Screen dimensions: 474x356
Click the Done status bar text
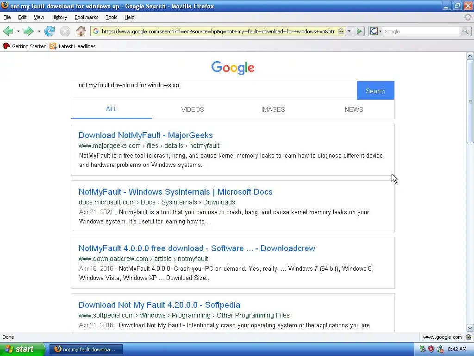pos(8,337)
